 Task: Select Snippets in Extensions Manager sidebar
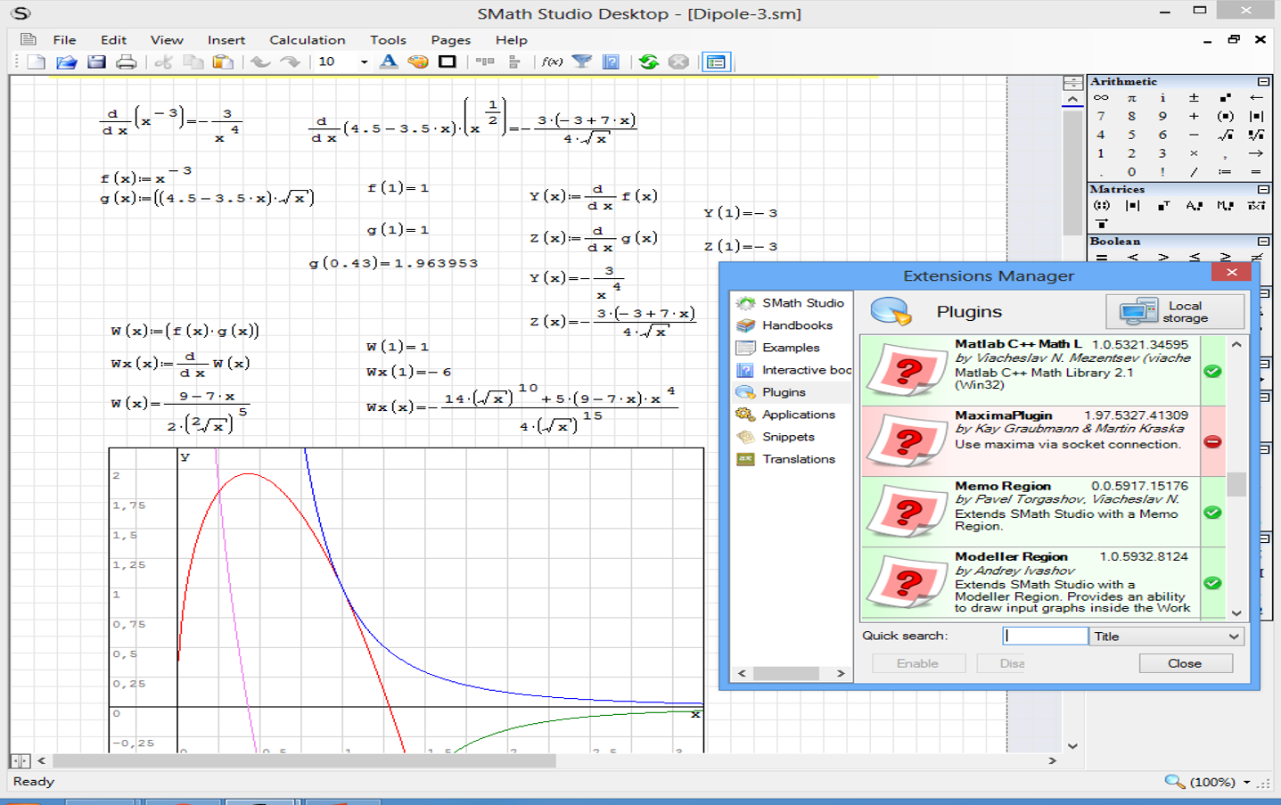(788, 437)
